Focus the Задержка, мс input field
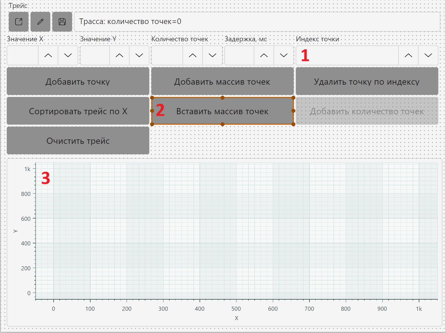The width and height of the screenshot is (446, 333). click(239, 55)
